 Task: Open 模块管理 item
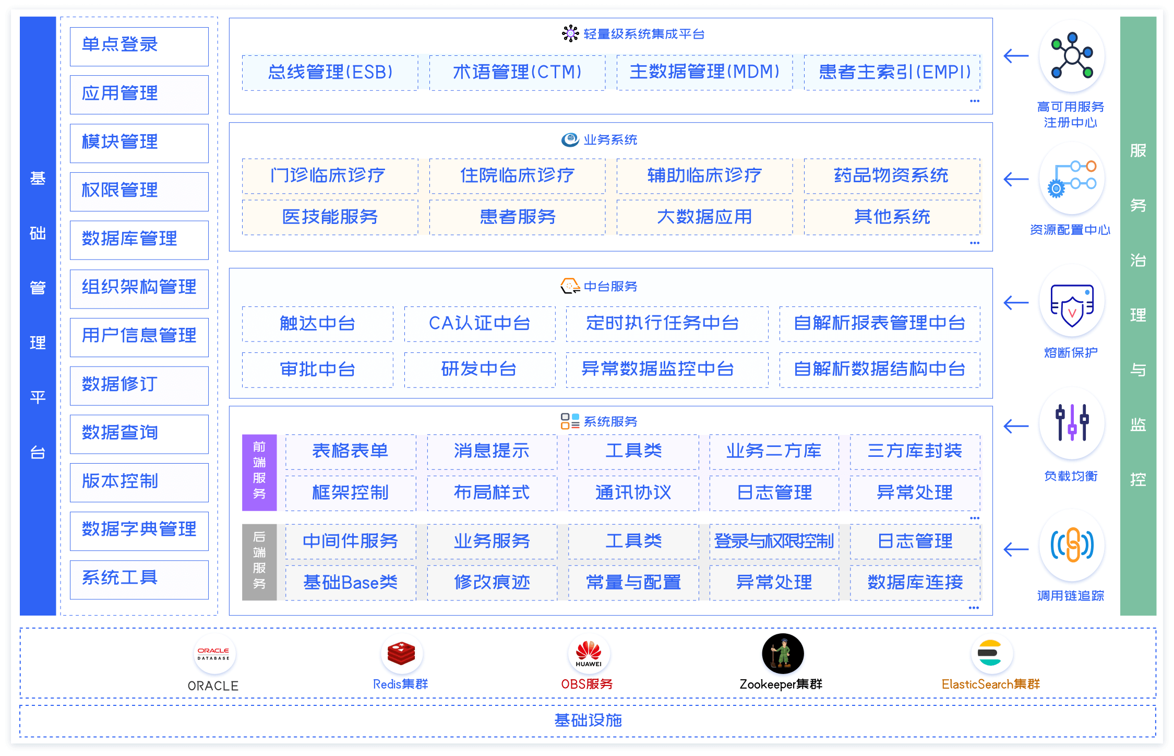pyautogui.click(x=139, y=144)
